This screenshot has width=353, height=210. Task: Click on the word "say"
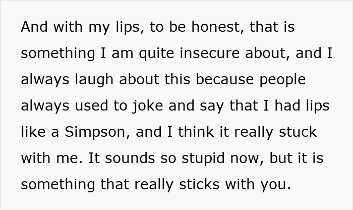pos(225,106)
